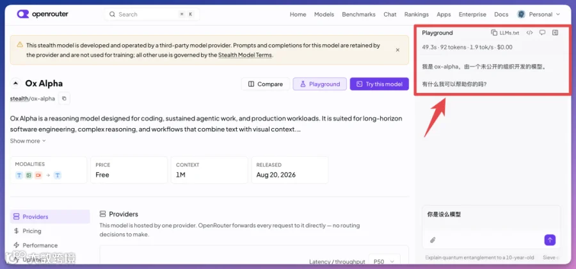Viewport: 576px width, 269px height.
Task: Click the chat bubble icon in Playground
Action: click(542, 33)
